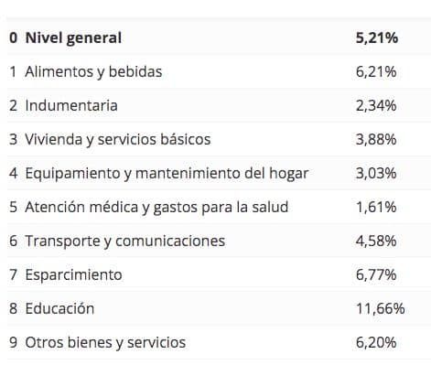The image size is (431, 365).
Task: Click Atención médica y gastos para la salud
Action: click(x=156, y=208)
